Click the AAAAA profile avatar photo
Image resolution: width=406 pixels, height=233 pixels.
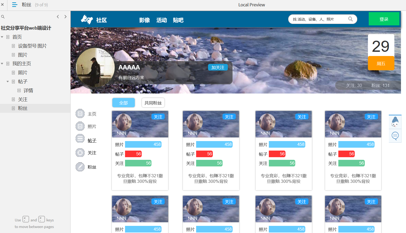point(95,67)
